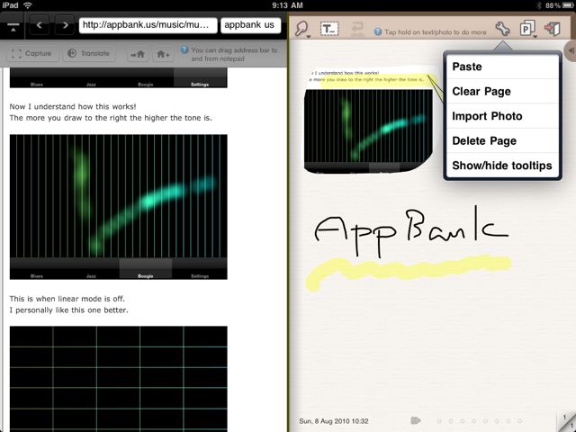Viewport: 576px width, 432px height.
Task: Tap the 'appbank us' search field
Action: [x=250, y=25]
